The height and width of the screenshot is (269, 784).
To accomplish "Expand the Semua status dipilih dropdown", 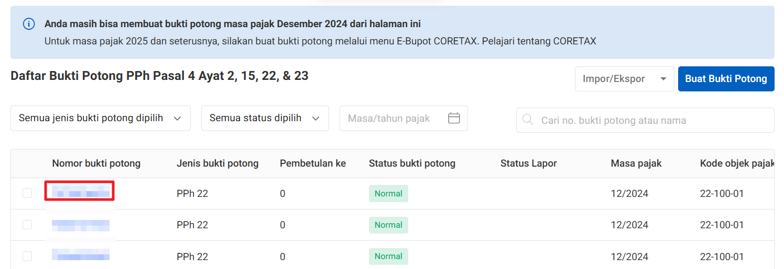I will [265, 118].
